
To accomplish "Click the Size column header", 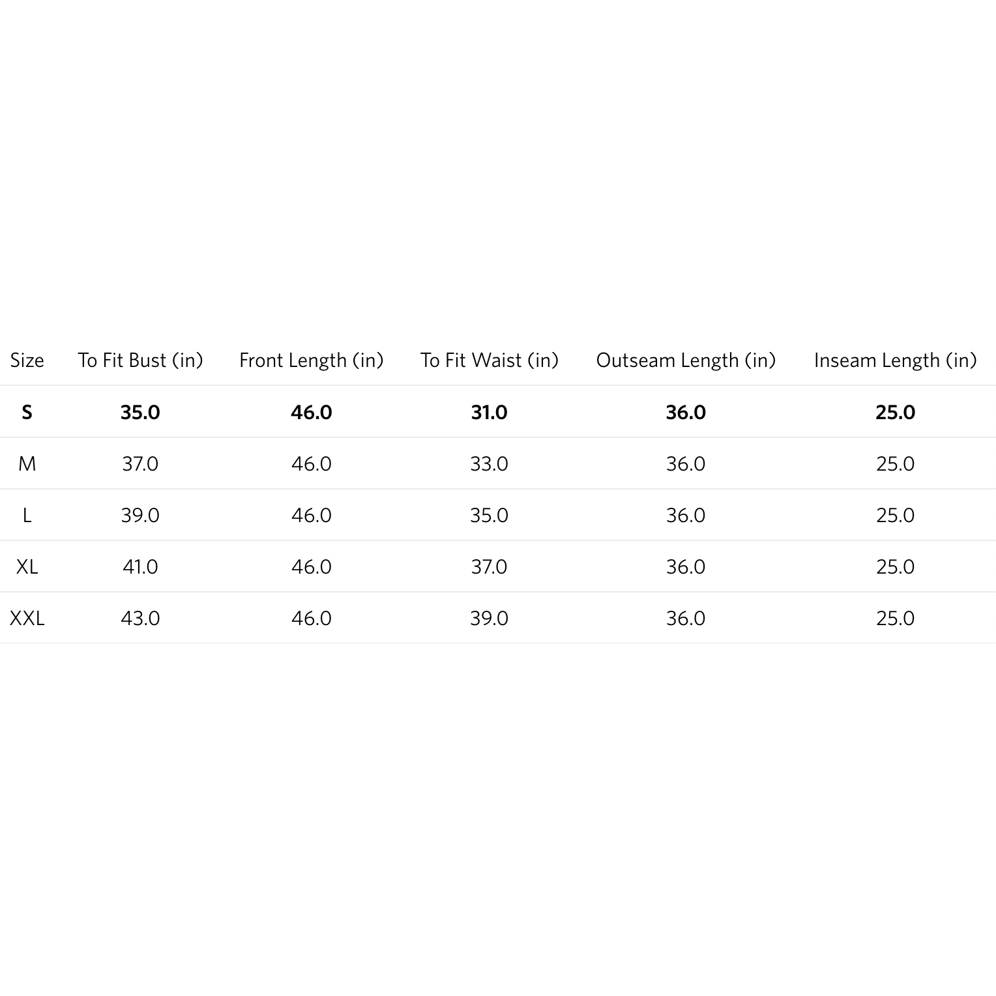I will [x=27, y=360].
